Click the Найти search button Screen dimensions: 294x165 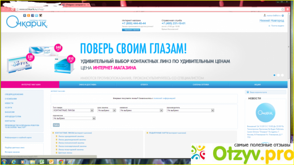pos(56,125)
